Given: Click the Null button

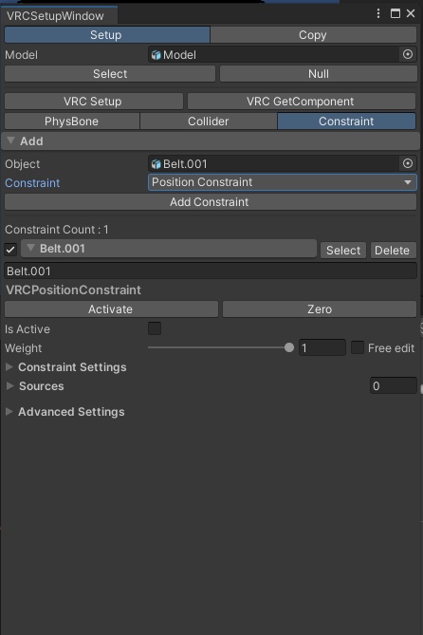Looking at the screenshot, I should [318, 74].
